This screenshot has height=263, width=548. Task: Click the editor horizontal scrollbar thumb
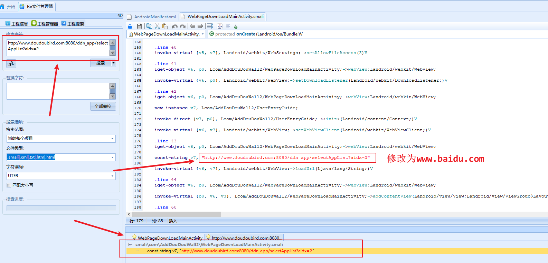176,214
